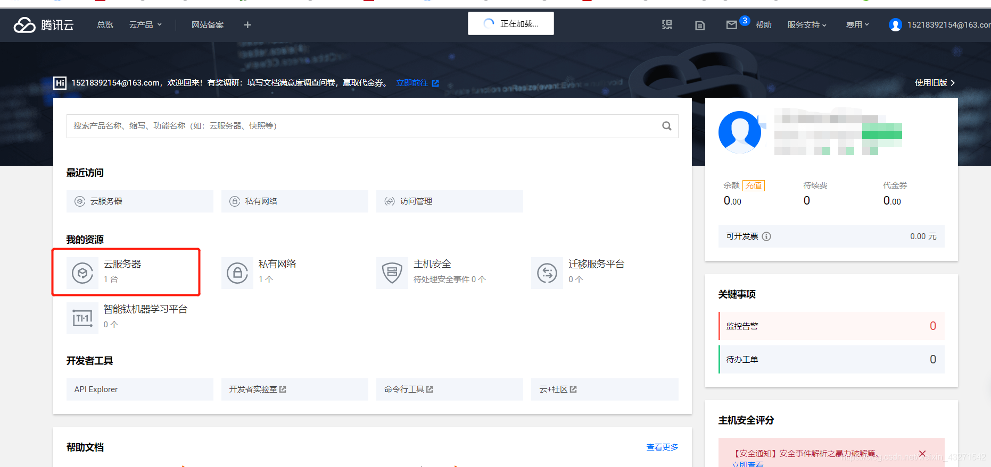991x467 pixels.
Task: Click the large blue profile avatar
Action: pos(740,132)
